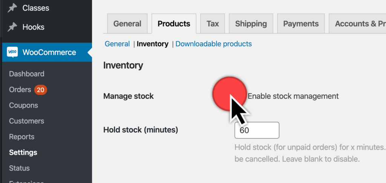The image size is (386, 183).
Task: Open Downloadable products sub-section link
Action: [213, 44]
